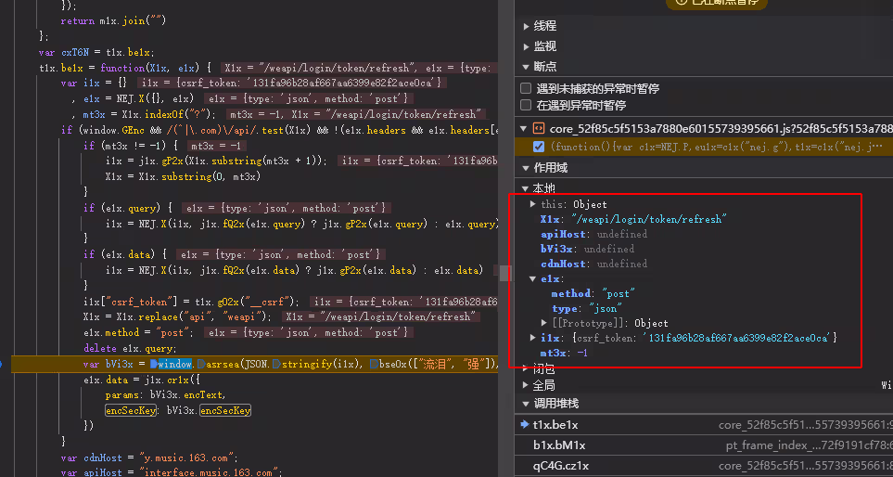This screenshot has width=893, height=477.
Task: Enable 遇到未捕获的异常时暂停 checkbox
Action: click(527, 88)
